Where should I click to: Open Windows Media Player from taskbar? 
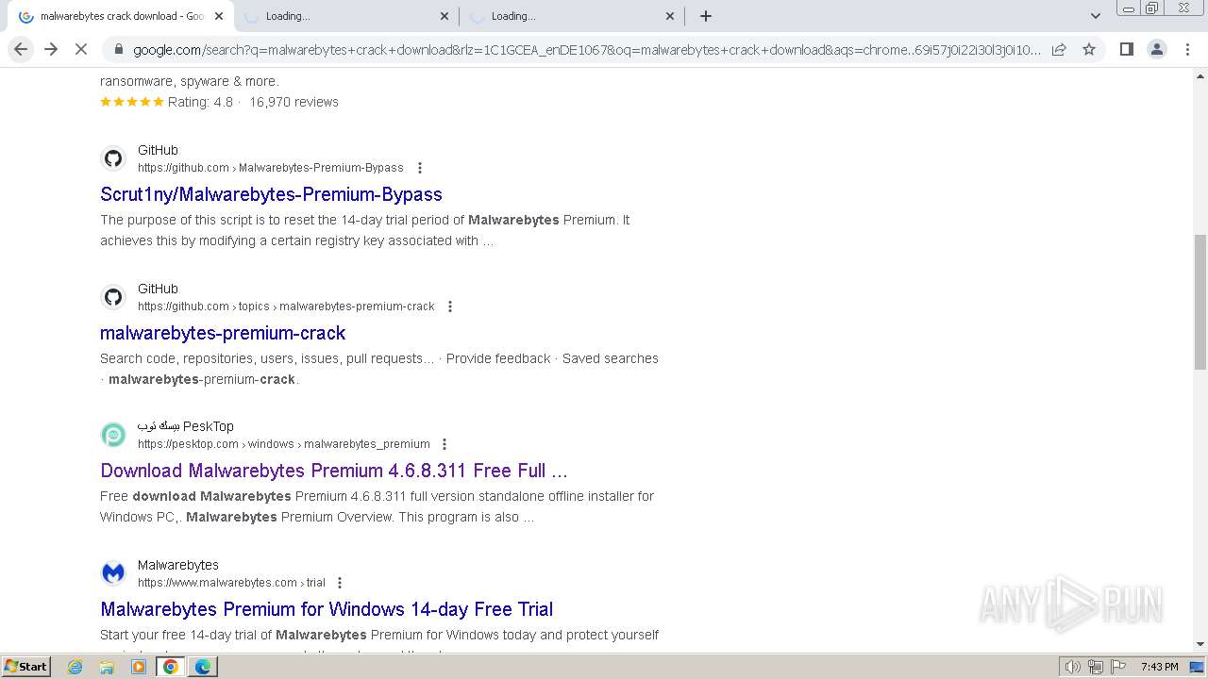coord(139,667)
